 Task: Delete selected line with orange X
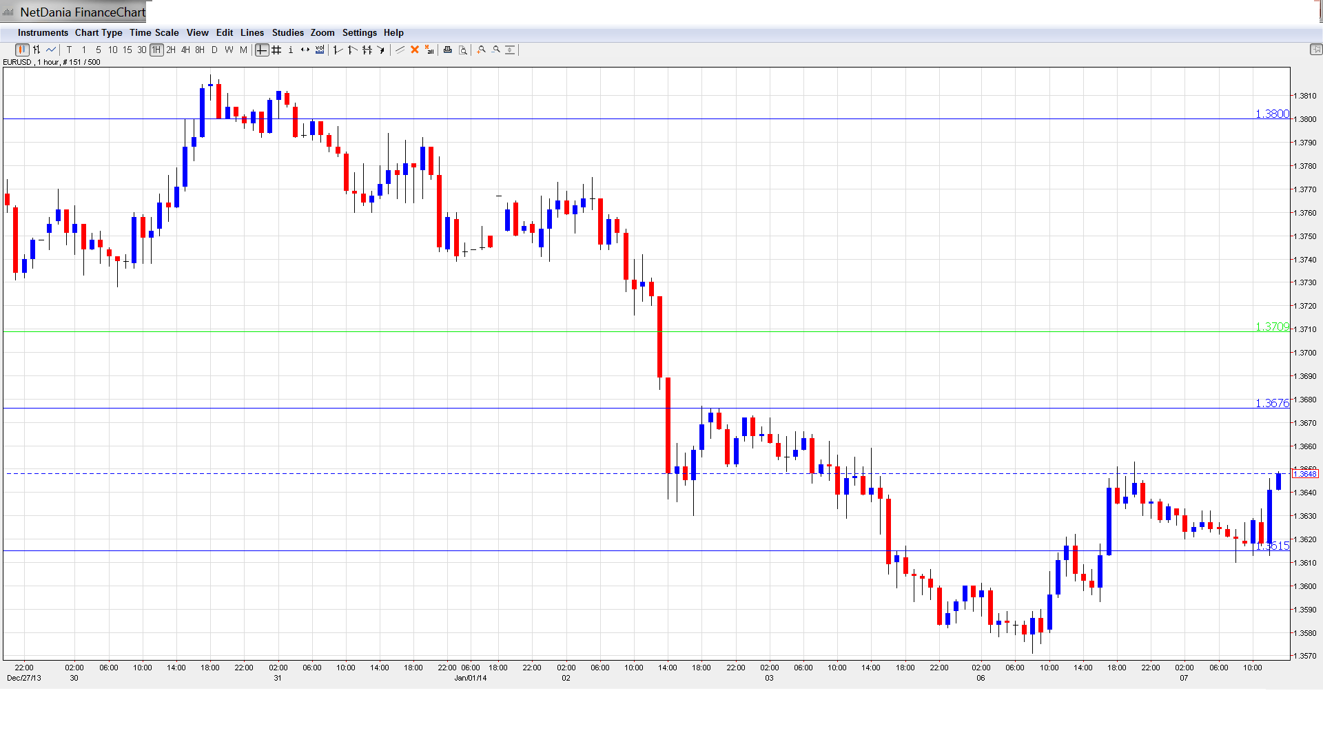[415, 50]
